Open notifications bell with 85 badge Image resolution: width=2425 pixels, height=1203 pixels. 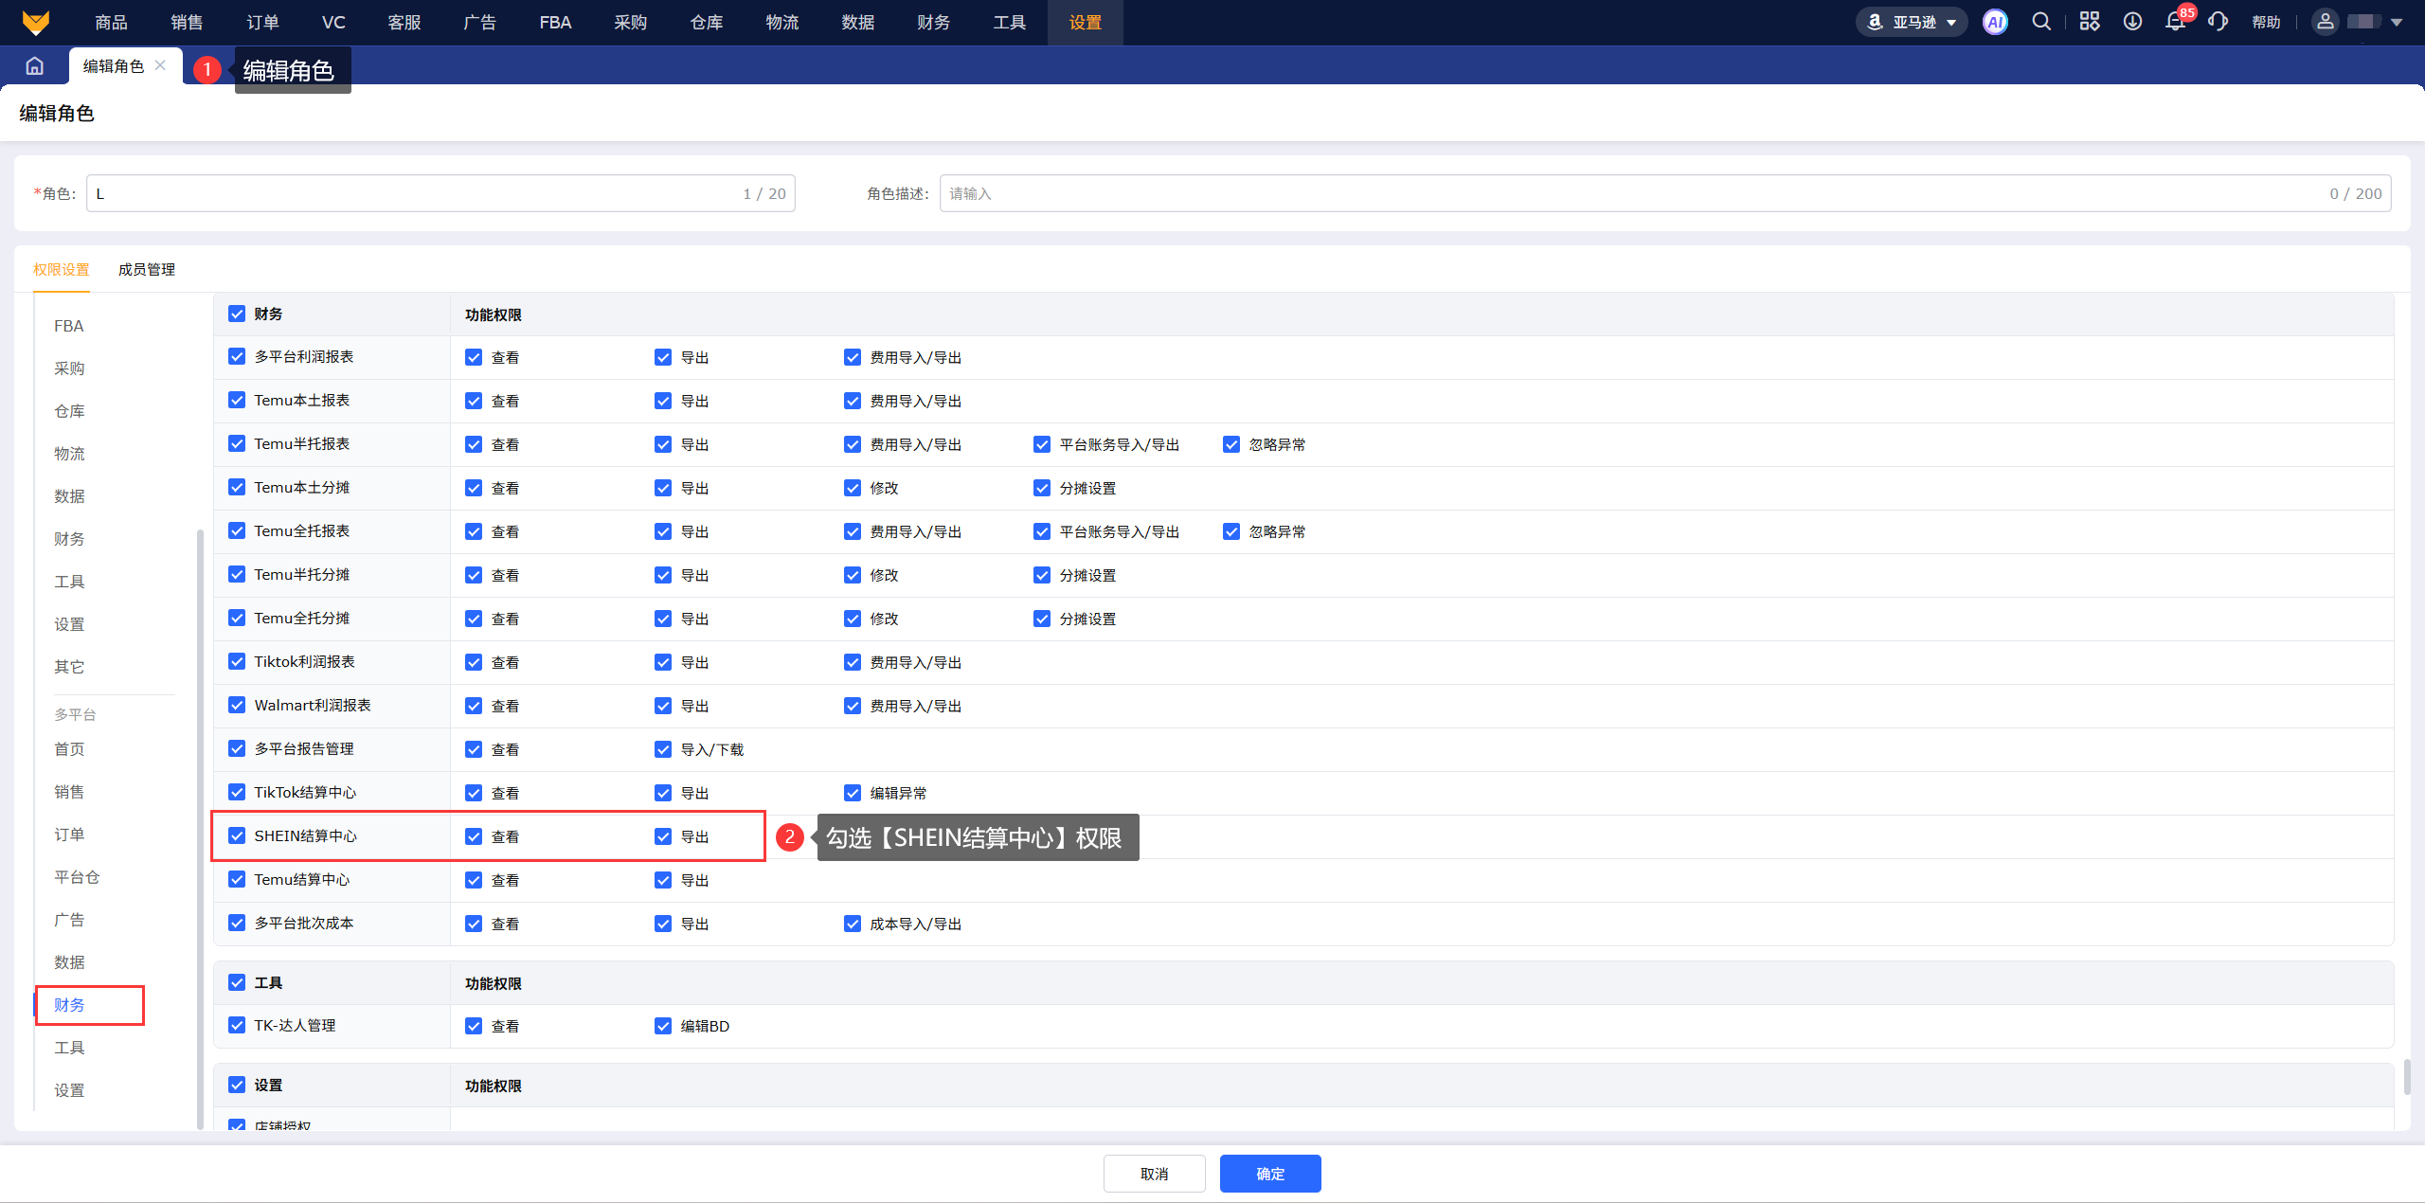click(x=2175, y=22)
